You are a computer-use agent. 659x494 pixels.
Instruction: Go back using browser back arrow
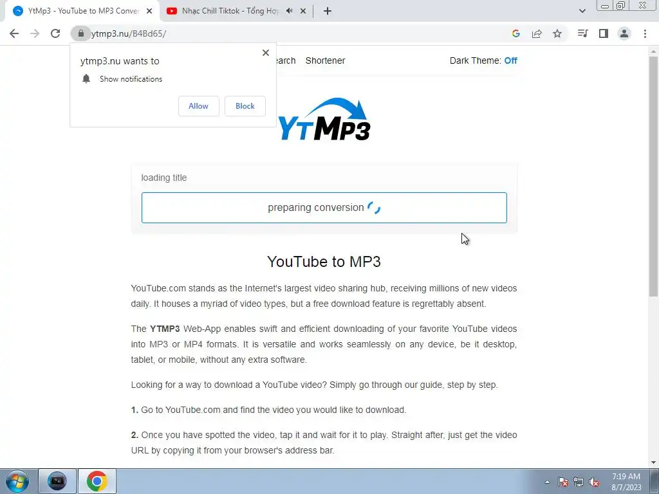tap(14, 33)
